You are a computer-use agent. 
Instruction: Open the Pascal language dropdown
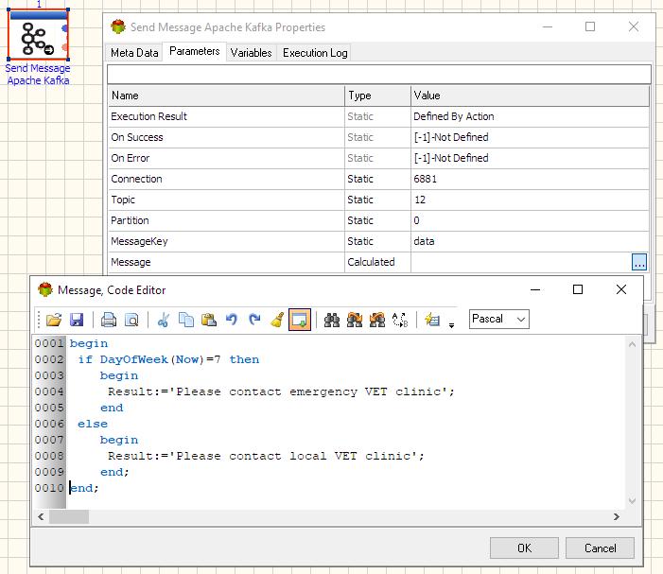(499, 319)
